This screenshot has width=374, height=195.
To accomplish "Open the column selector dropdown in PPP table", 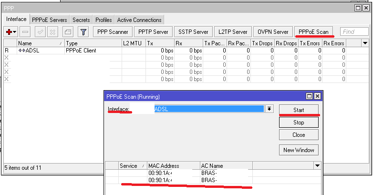I will (x=365, y=43).
